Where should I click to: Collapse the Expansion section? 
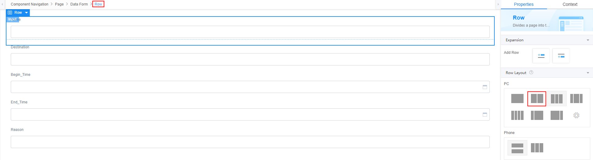[x=588, y=40]
